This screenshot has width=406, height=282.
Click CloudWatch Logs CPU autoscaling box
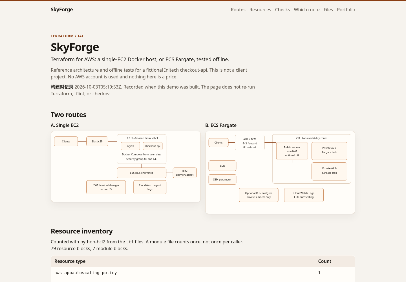(304, 195)
